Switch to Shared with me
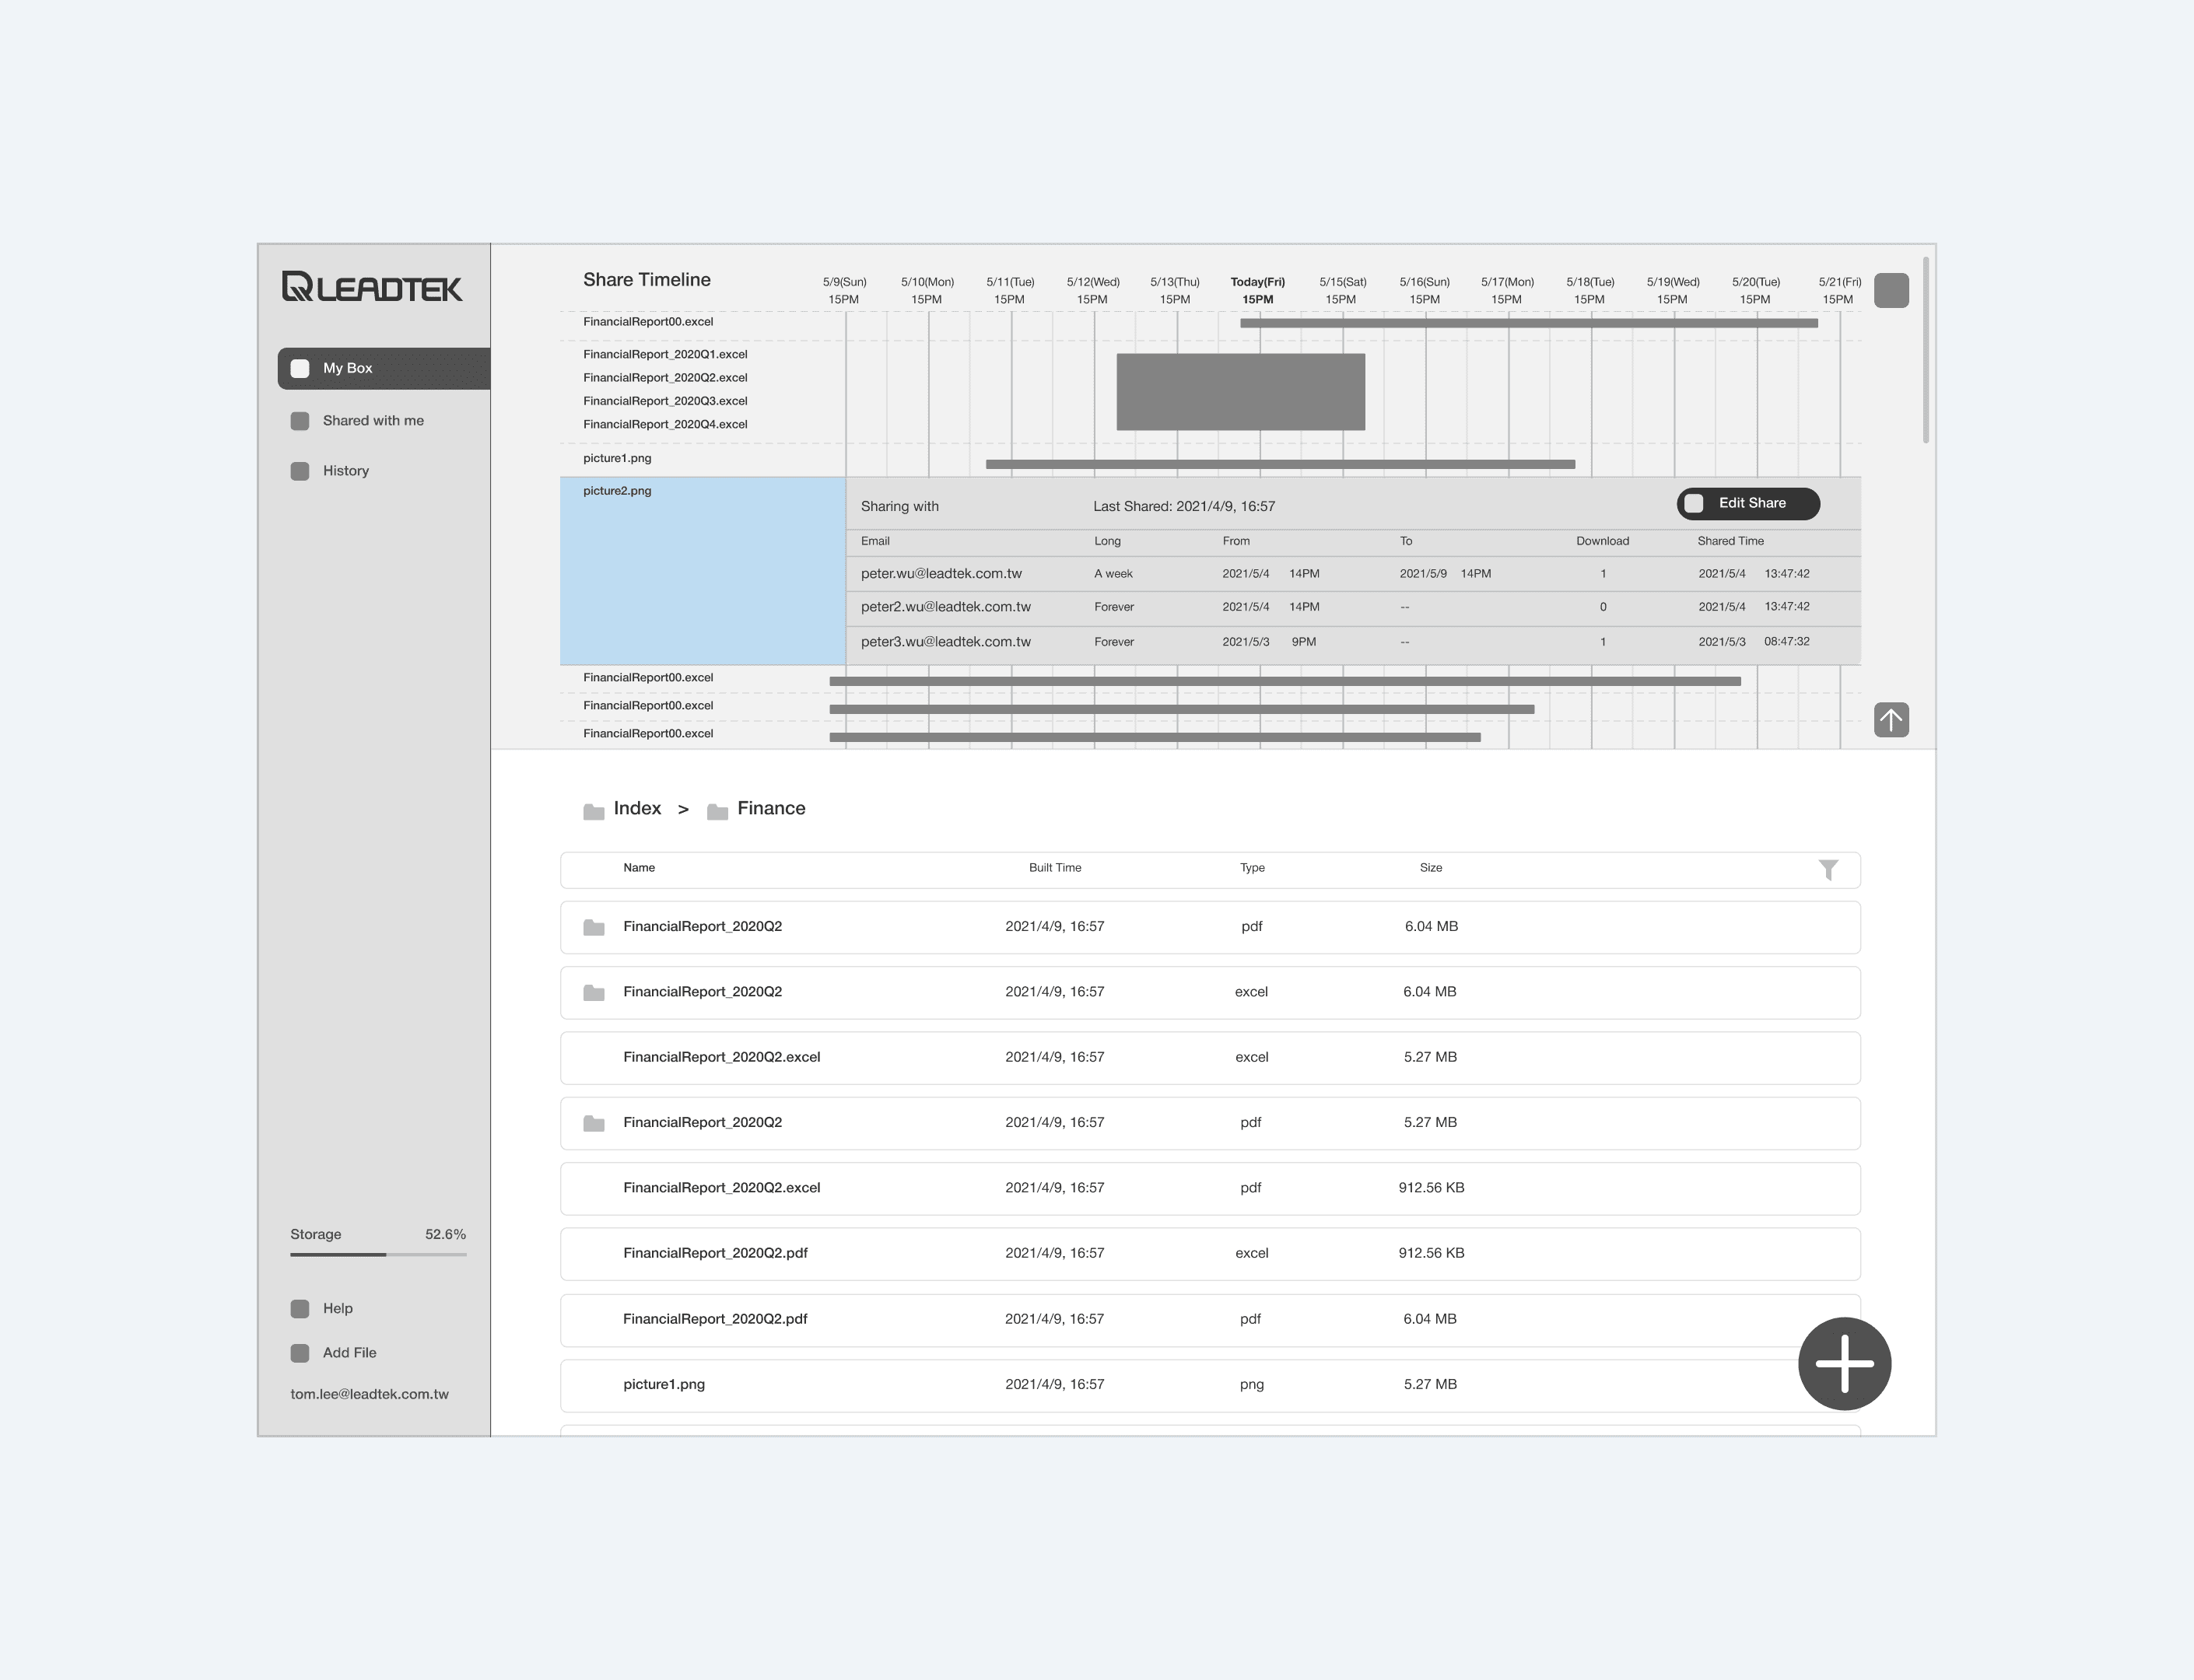The width and height of the screenshot is (2194, 1680). coord(372,421)
